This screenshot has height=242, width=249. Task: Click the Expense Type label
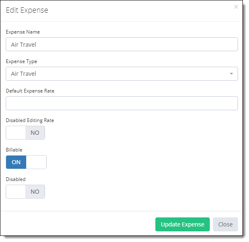21,61
